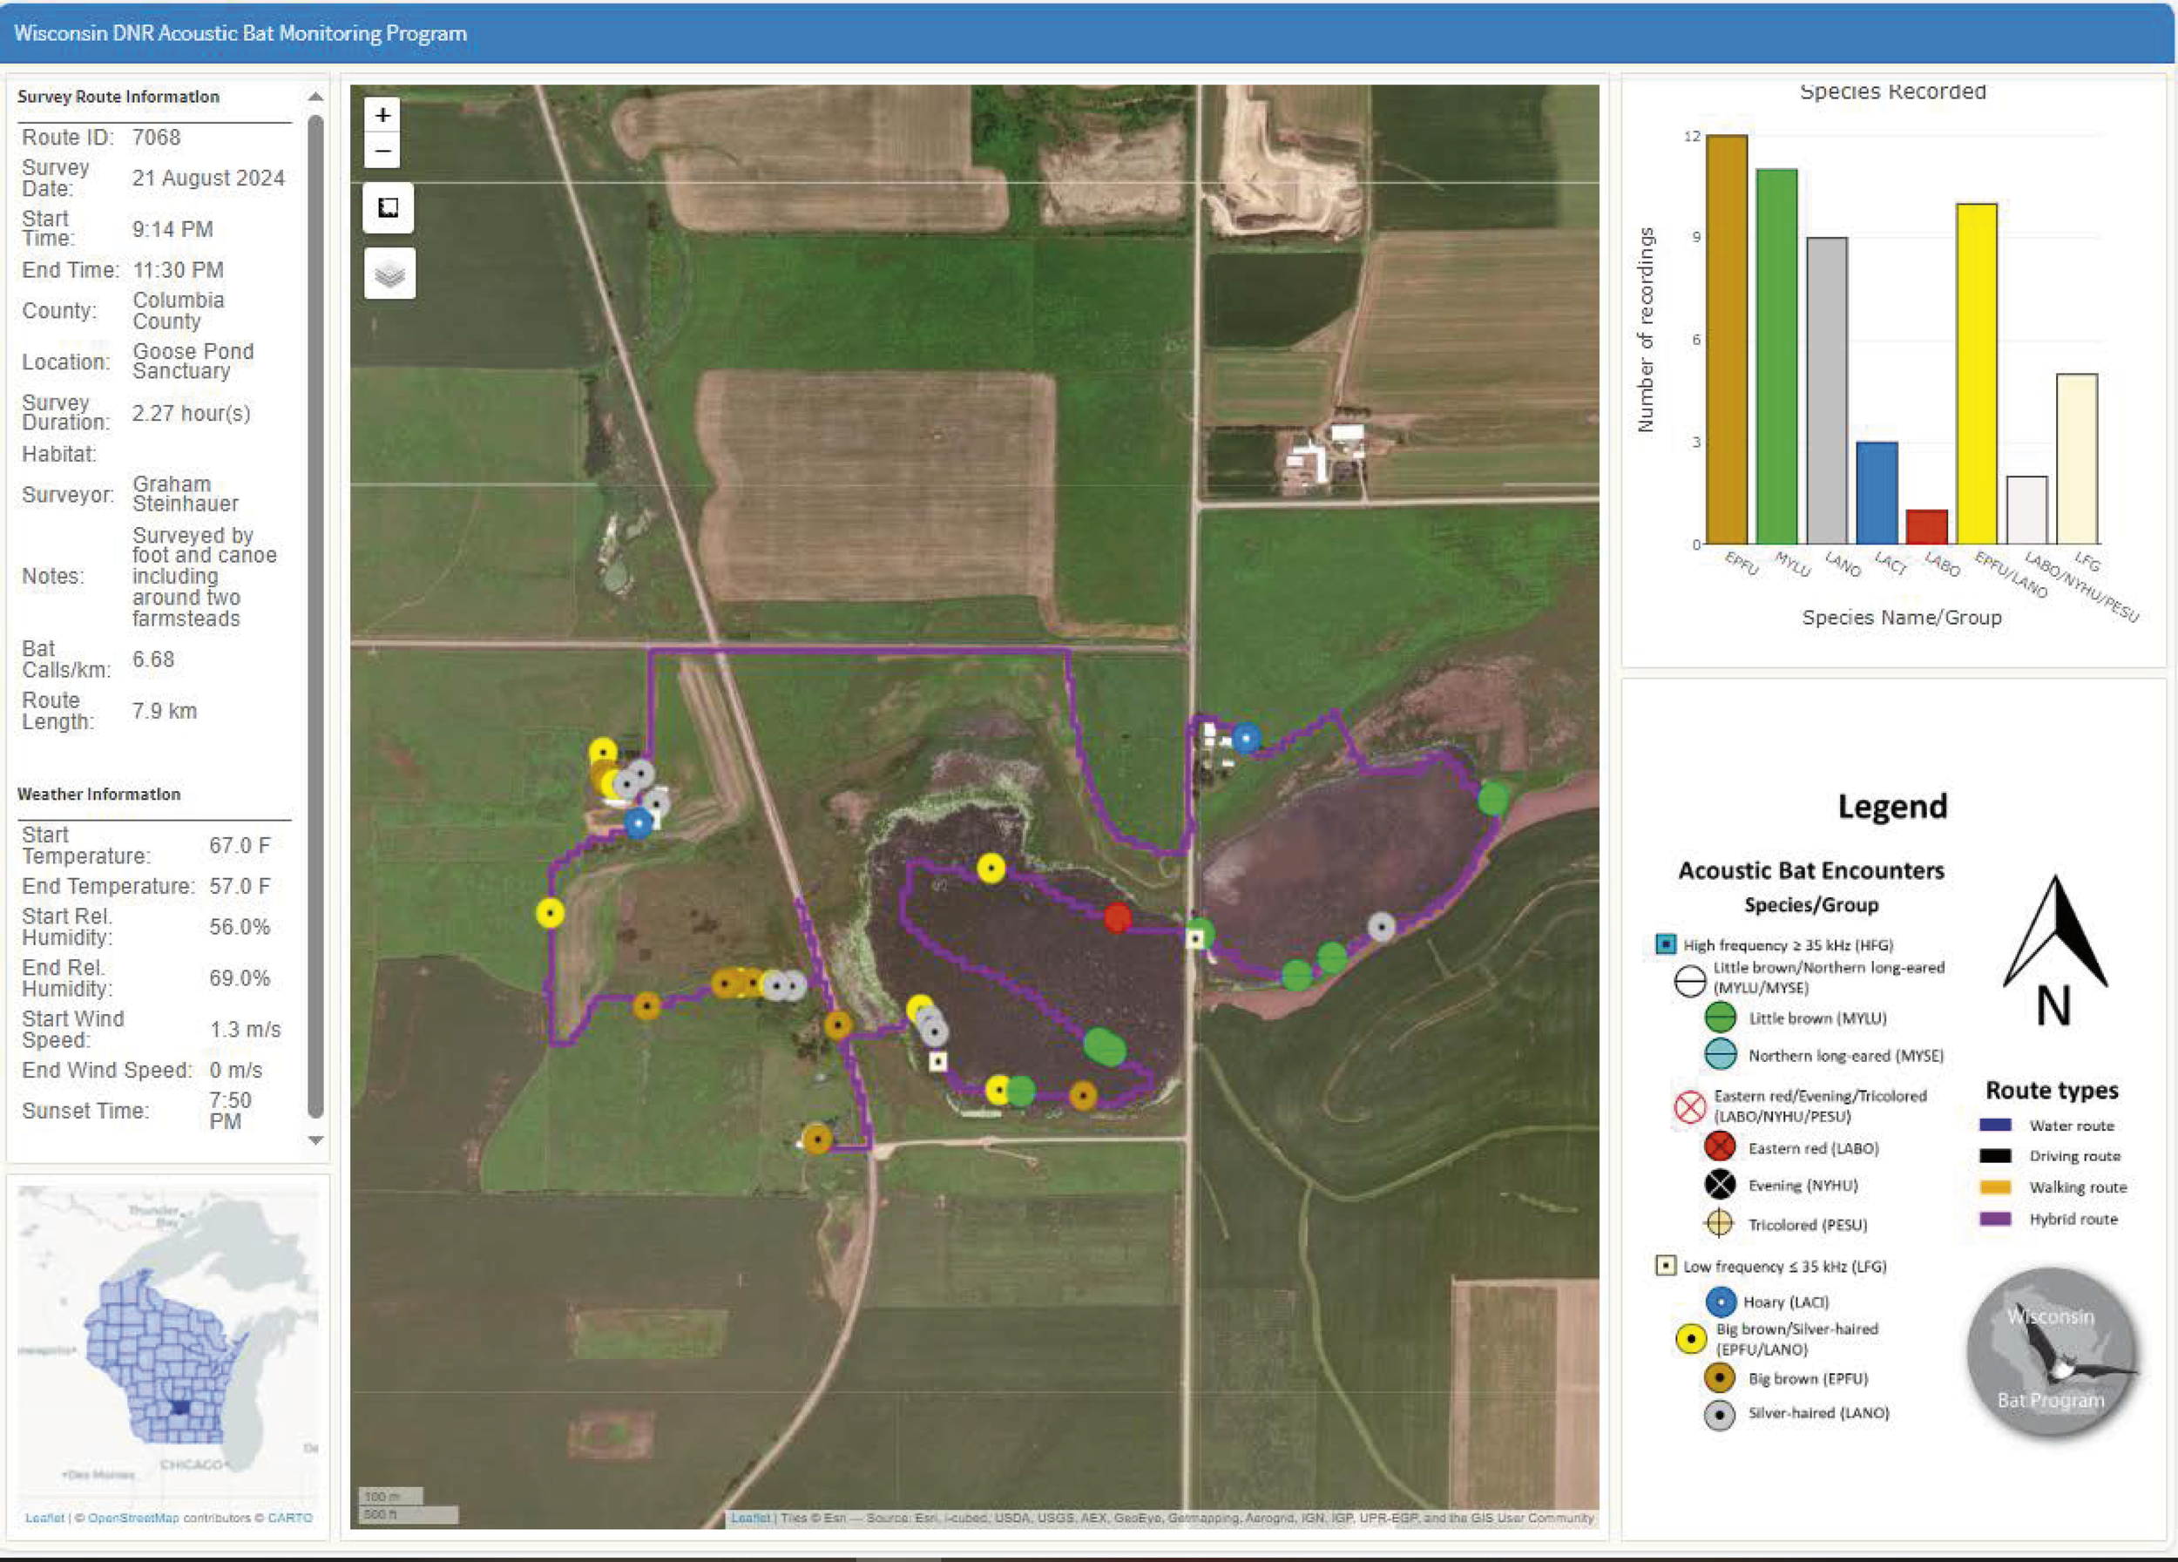The width and height of the screenshot is (2178, 1562).
Task: Click the Sunset Time value 7:50 PM
Action: point(231,1111)
